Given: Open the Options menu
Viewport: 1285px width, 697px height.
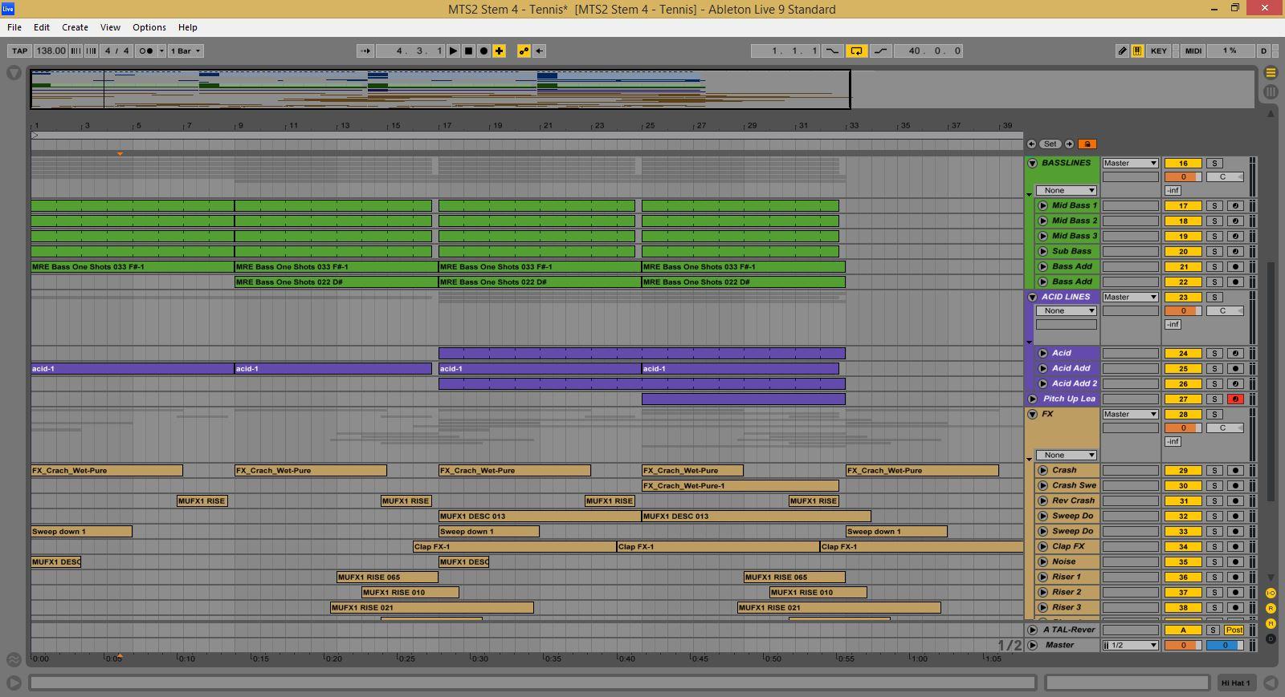Looking at the screenshot, I should 149,27.
